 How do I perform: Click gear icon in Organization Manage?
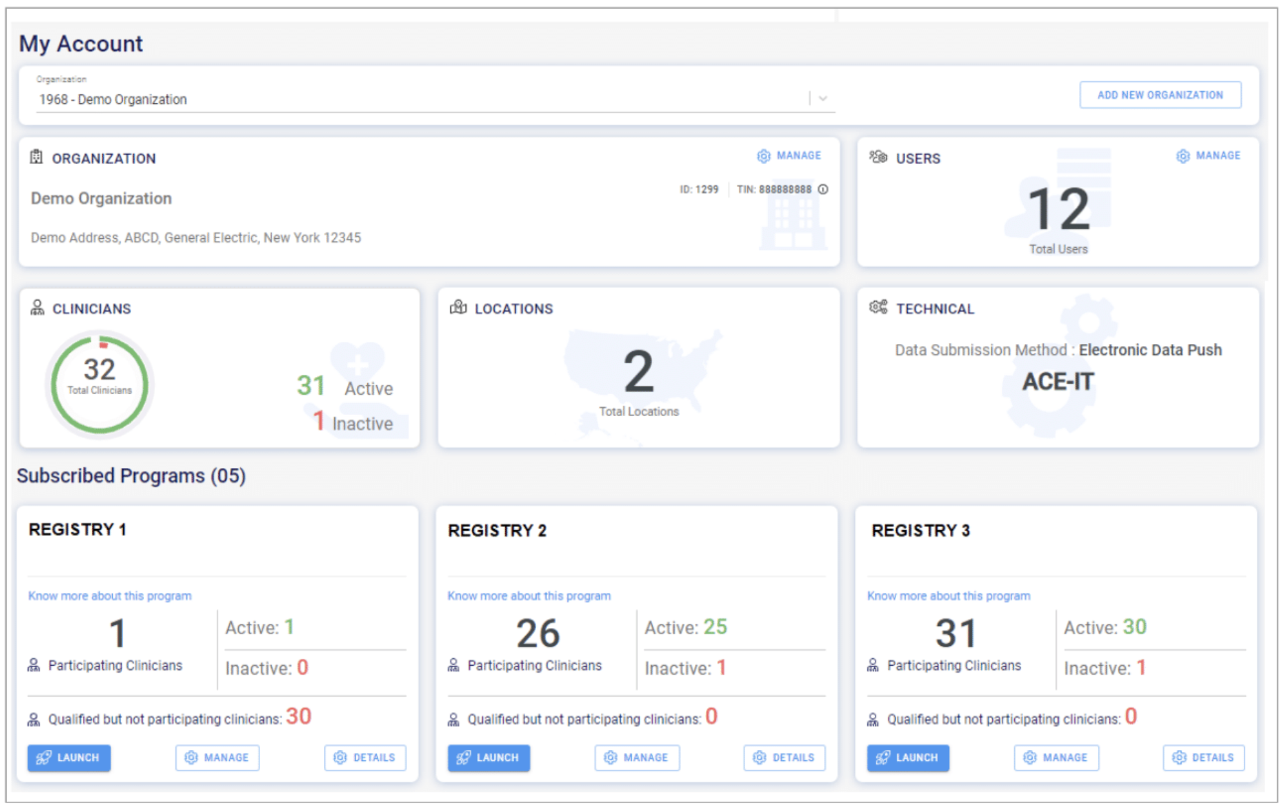pyautogui.click(x=763, y=156)
